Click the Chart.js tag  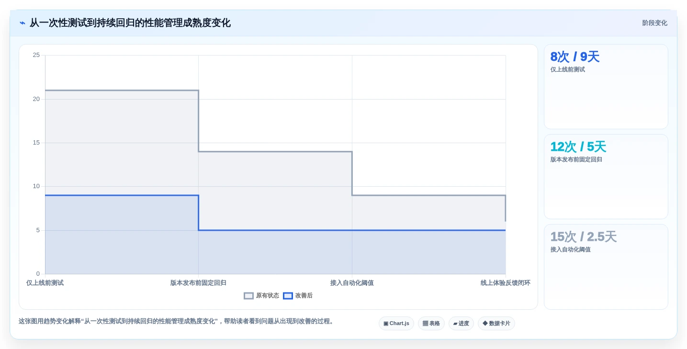point(396,324)
